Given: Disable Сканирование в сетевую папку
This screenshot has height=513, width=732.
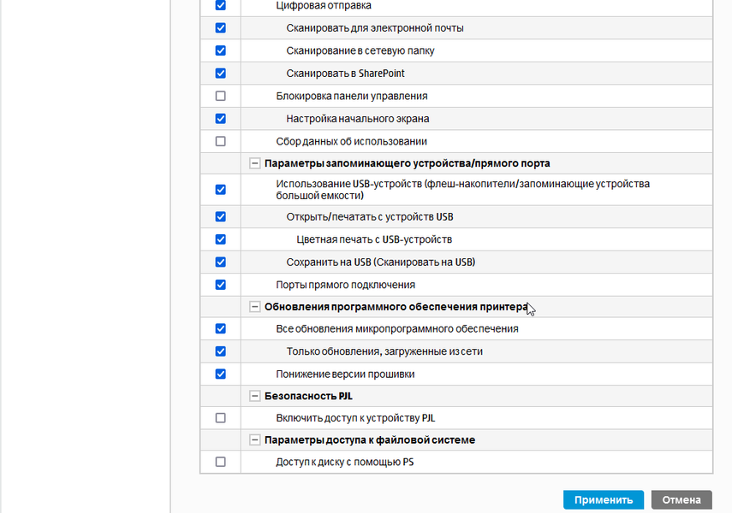Looking at the screenshot, I should click(221, 50).
